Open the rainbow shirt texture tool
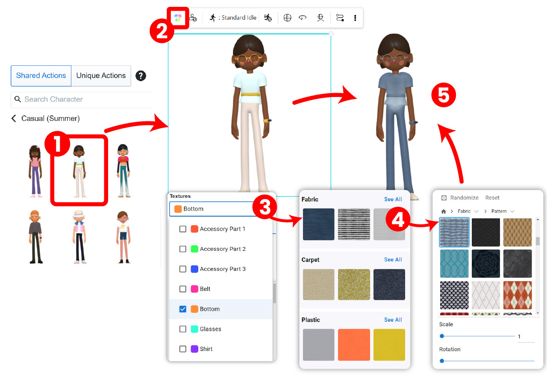Image resolution: width=547 pixels, height=376 pixels. coord(178,18)
